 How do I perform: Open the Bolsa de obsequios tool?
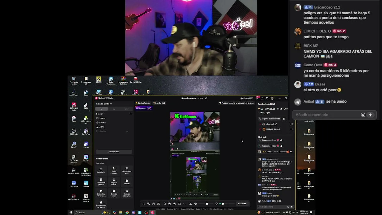point(127,193)
